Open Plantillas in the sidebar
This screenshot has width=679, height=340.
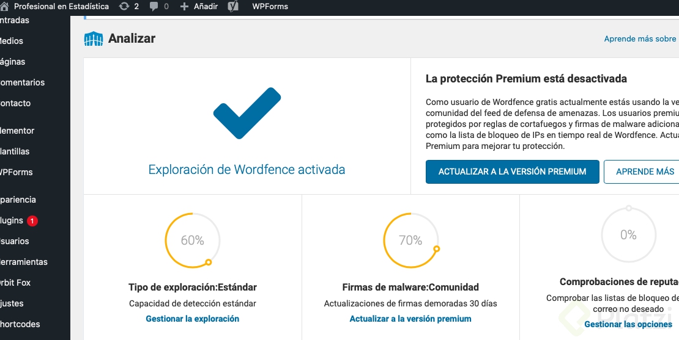[x=15, y=151]
